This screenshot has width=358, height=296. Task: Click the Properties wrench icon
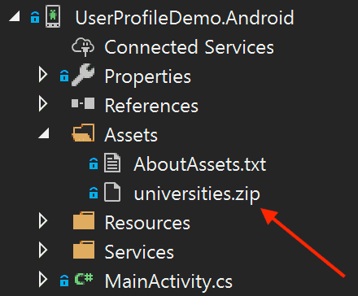pyautogui.click(x=83, y=75)
